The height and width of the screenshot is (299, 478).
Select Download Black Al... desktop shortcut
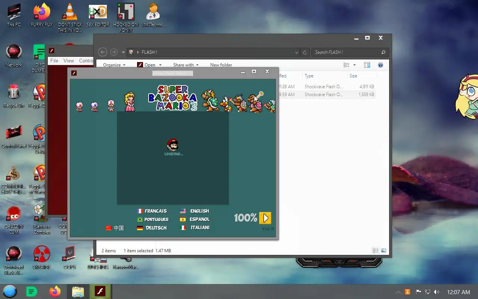pos(14,260)
